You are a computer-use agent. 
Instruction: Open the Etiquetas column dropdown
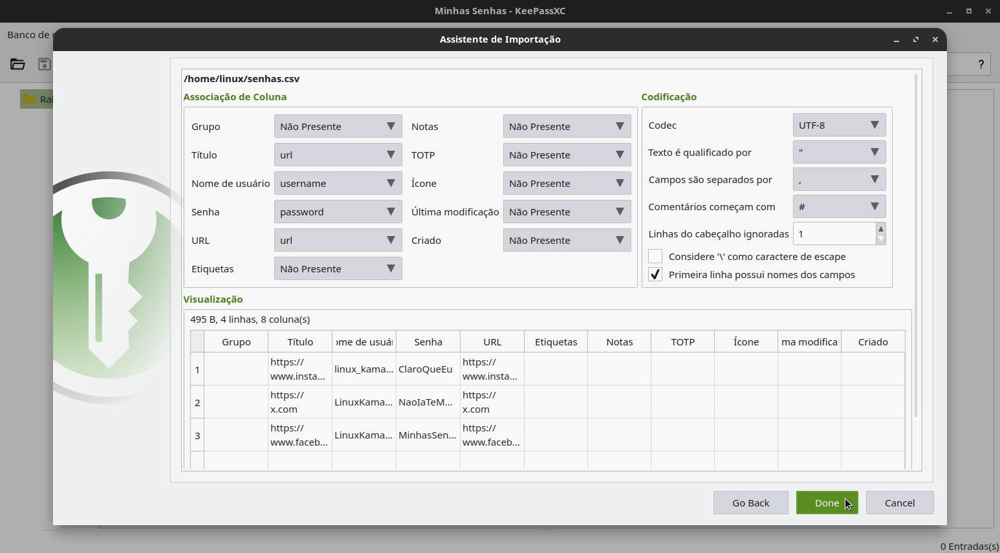[338, 268]
